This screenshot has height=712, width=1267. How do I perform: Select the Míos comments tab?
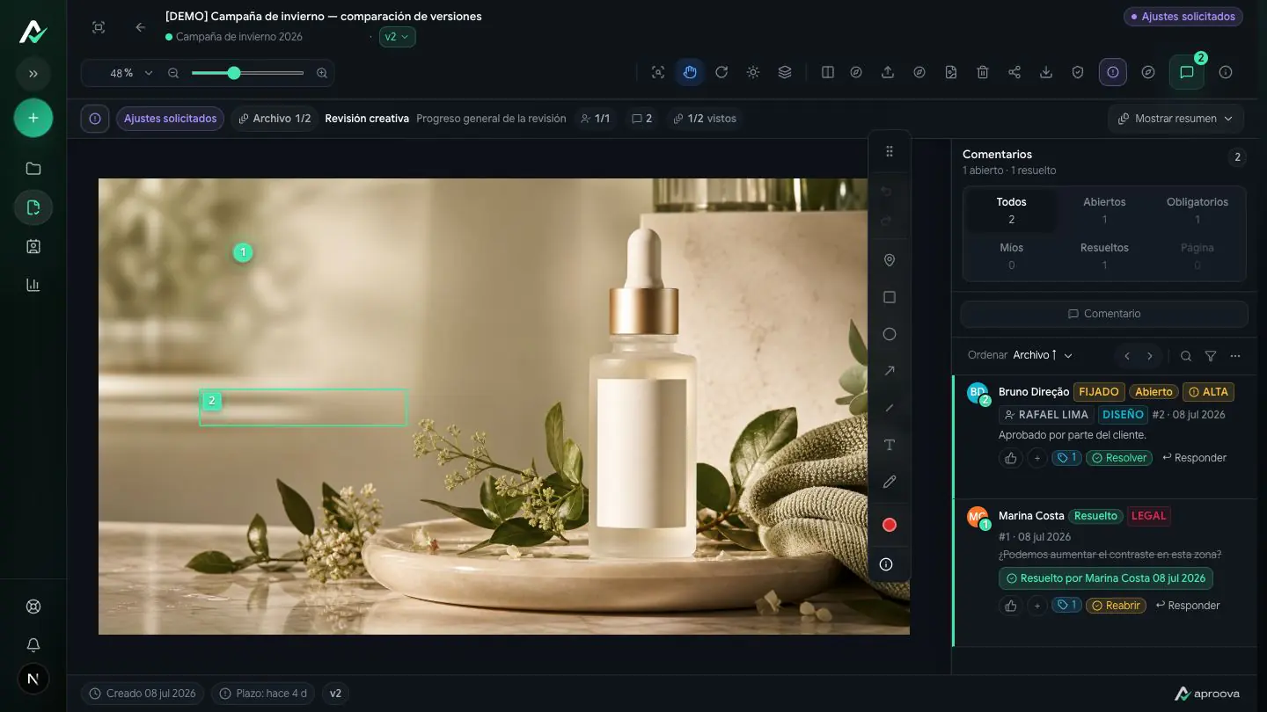[1012, 256]
